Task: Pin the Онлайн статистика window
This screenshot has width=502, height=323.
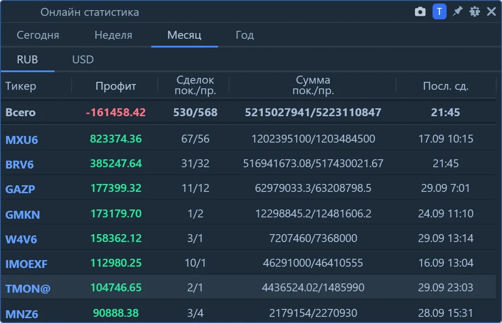Action: (x=457, y=12)
